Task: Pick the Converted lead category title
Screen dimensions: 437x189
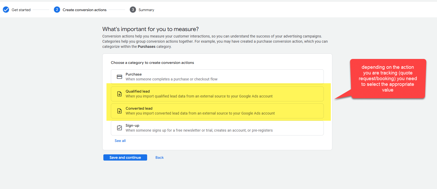Action: (x=139, y=109)
